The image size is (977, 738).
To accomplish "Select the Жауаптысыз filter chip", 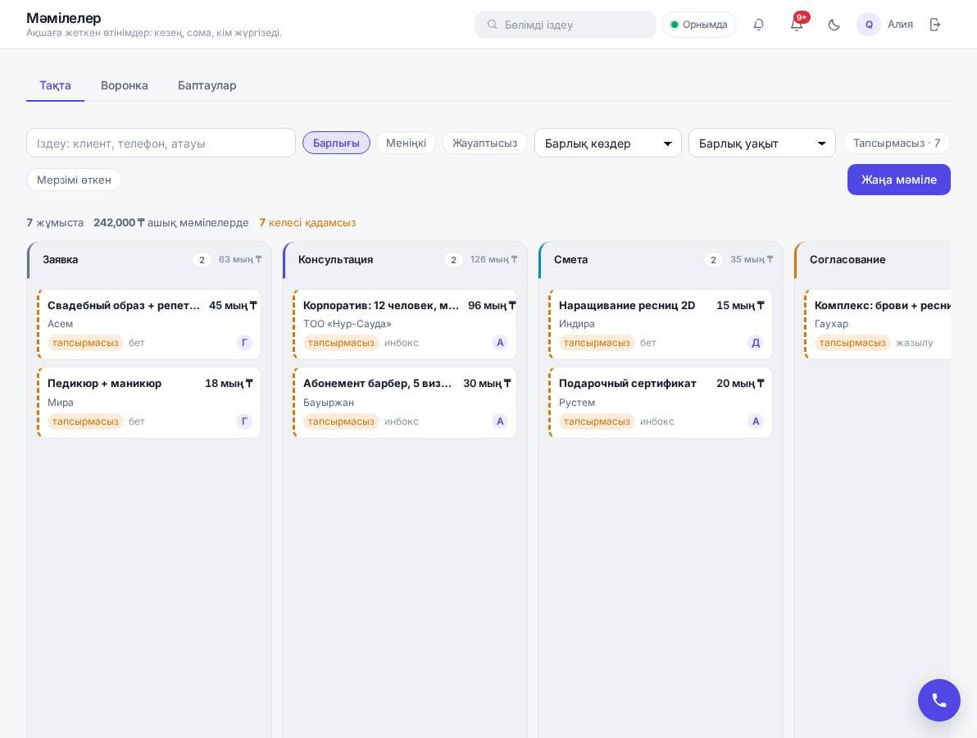I will (484, 143).
